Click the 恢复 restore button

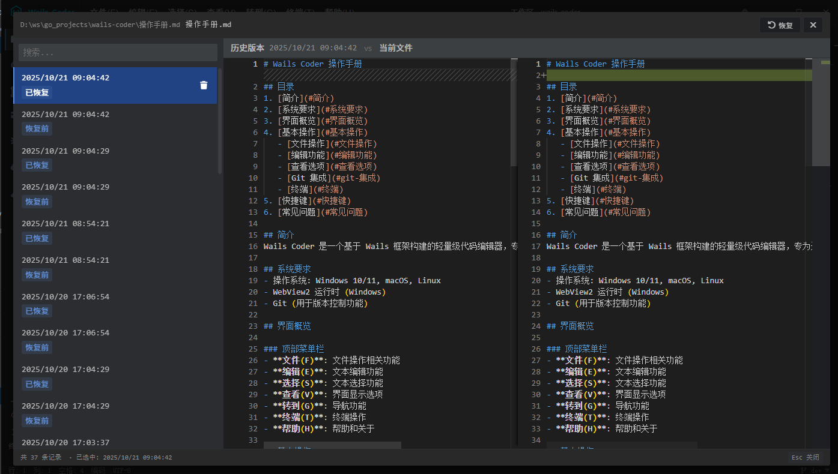click(780, 25)
